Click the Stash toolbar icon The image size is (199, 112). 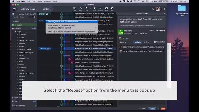click(106, 9)
